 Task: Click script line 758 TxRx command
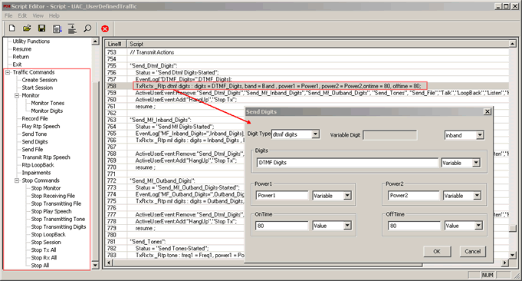(278, 86)
